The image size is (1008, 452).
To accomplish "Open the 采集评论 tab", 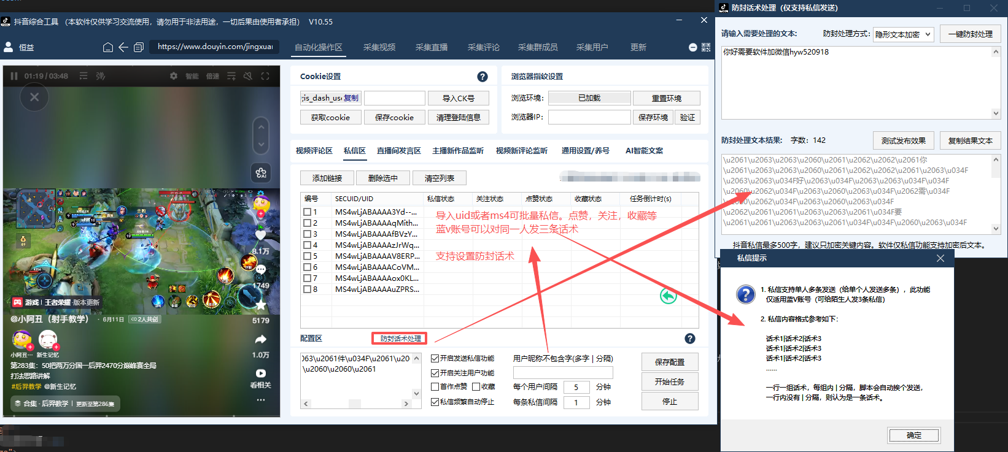I will (x=483, y=47).
